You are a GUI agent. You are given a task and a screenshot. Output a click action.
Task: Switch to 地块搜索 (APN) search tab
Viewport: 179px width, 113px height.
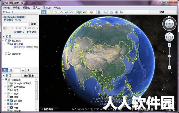(x=13, y=20)
